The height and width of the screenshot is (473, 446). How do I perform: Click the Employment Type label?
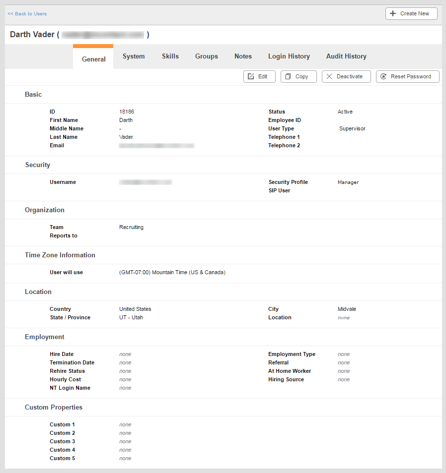point(292,354)
